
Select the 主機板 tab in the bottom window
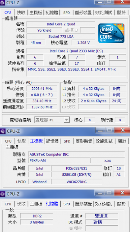click(36, 204)
